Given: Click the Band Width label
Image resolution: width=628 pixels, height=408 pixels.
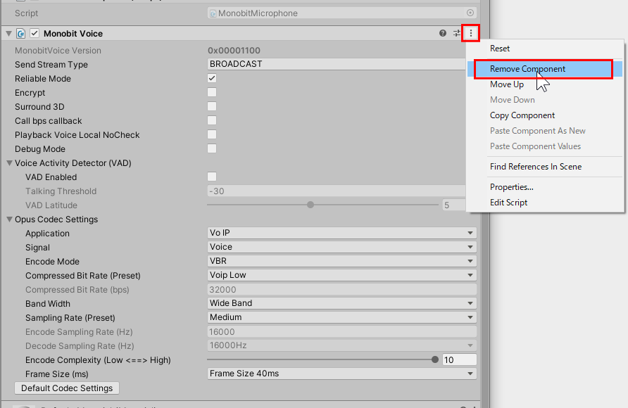Looking at the screenshot, I should pos(48,304).
